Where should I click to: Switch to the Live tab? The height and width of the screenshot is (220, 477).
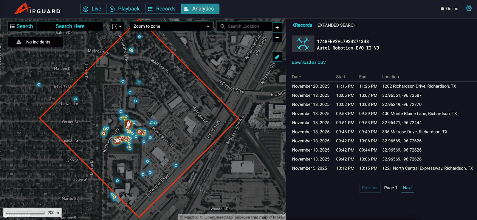pyautogui.click(x=93, y=9)
